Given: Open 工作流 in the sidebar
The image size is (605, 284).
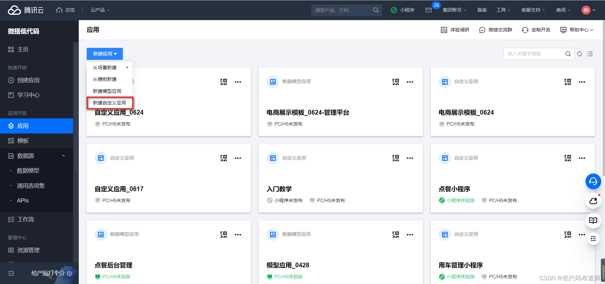Looking at the screenshot, I should pyautogui.click(x=37, y=219).
